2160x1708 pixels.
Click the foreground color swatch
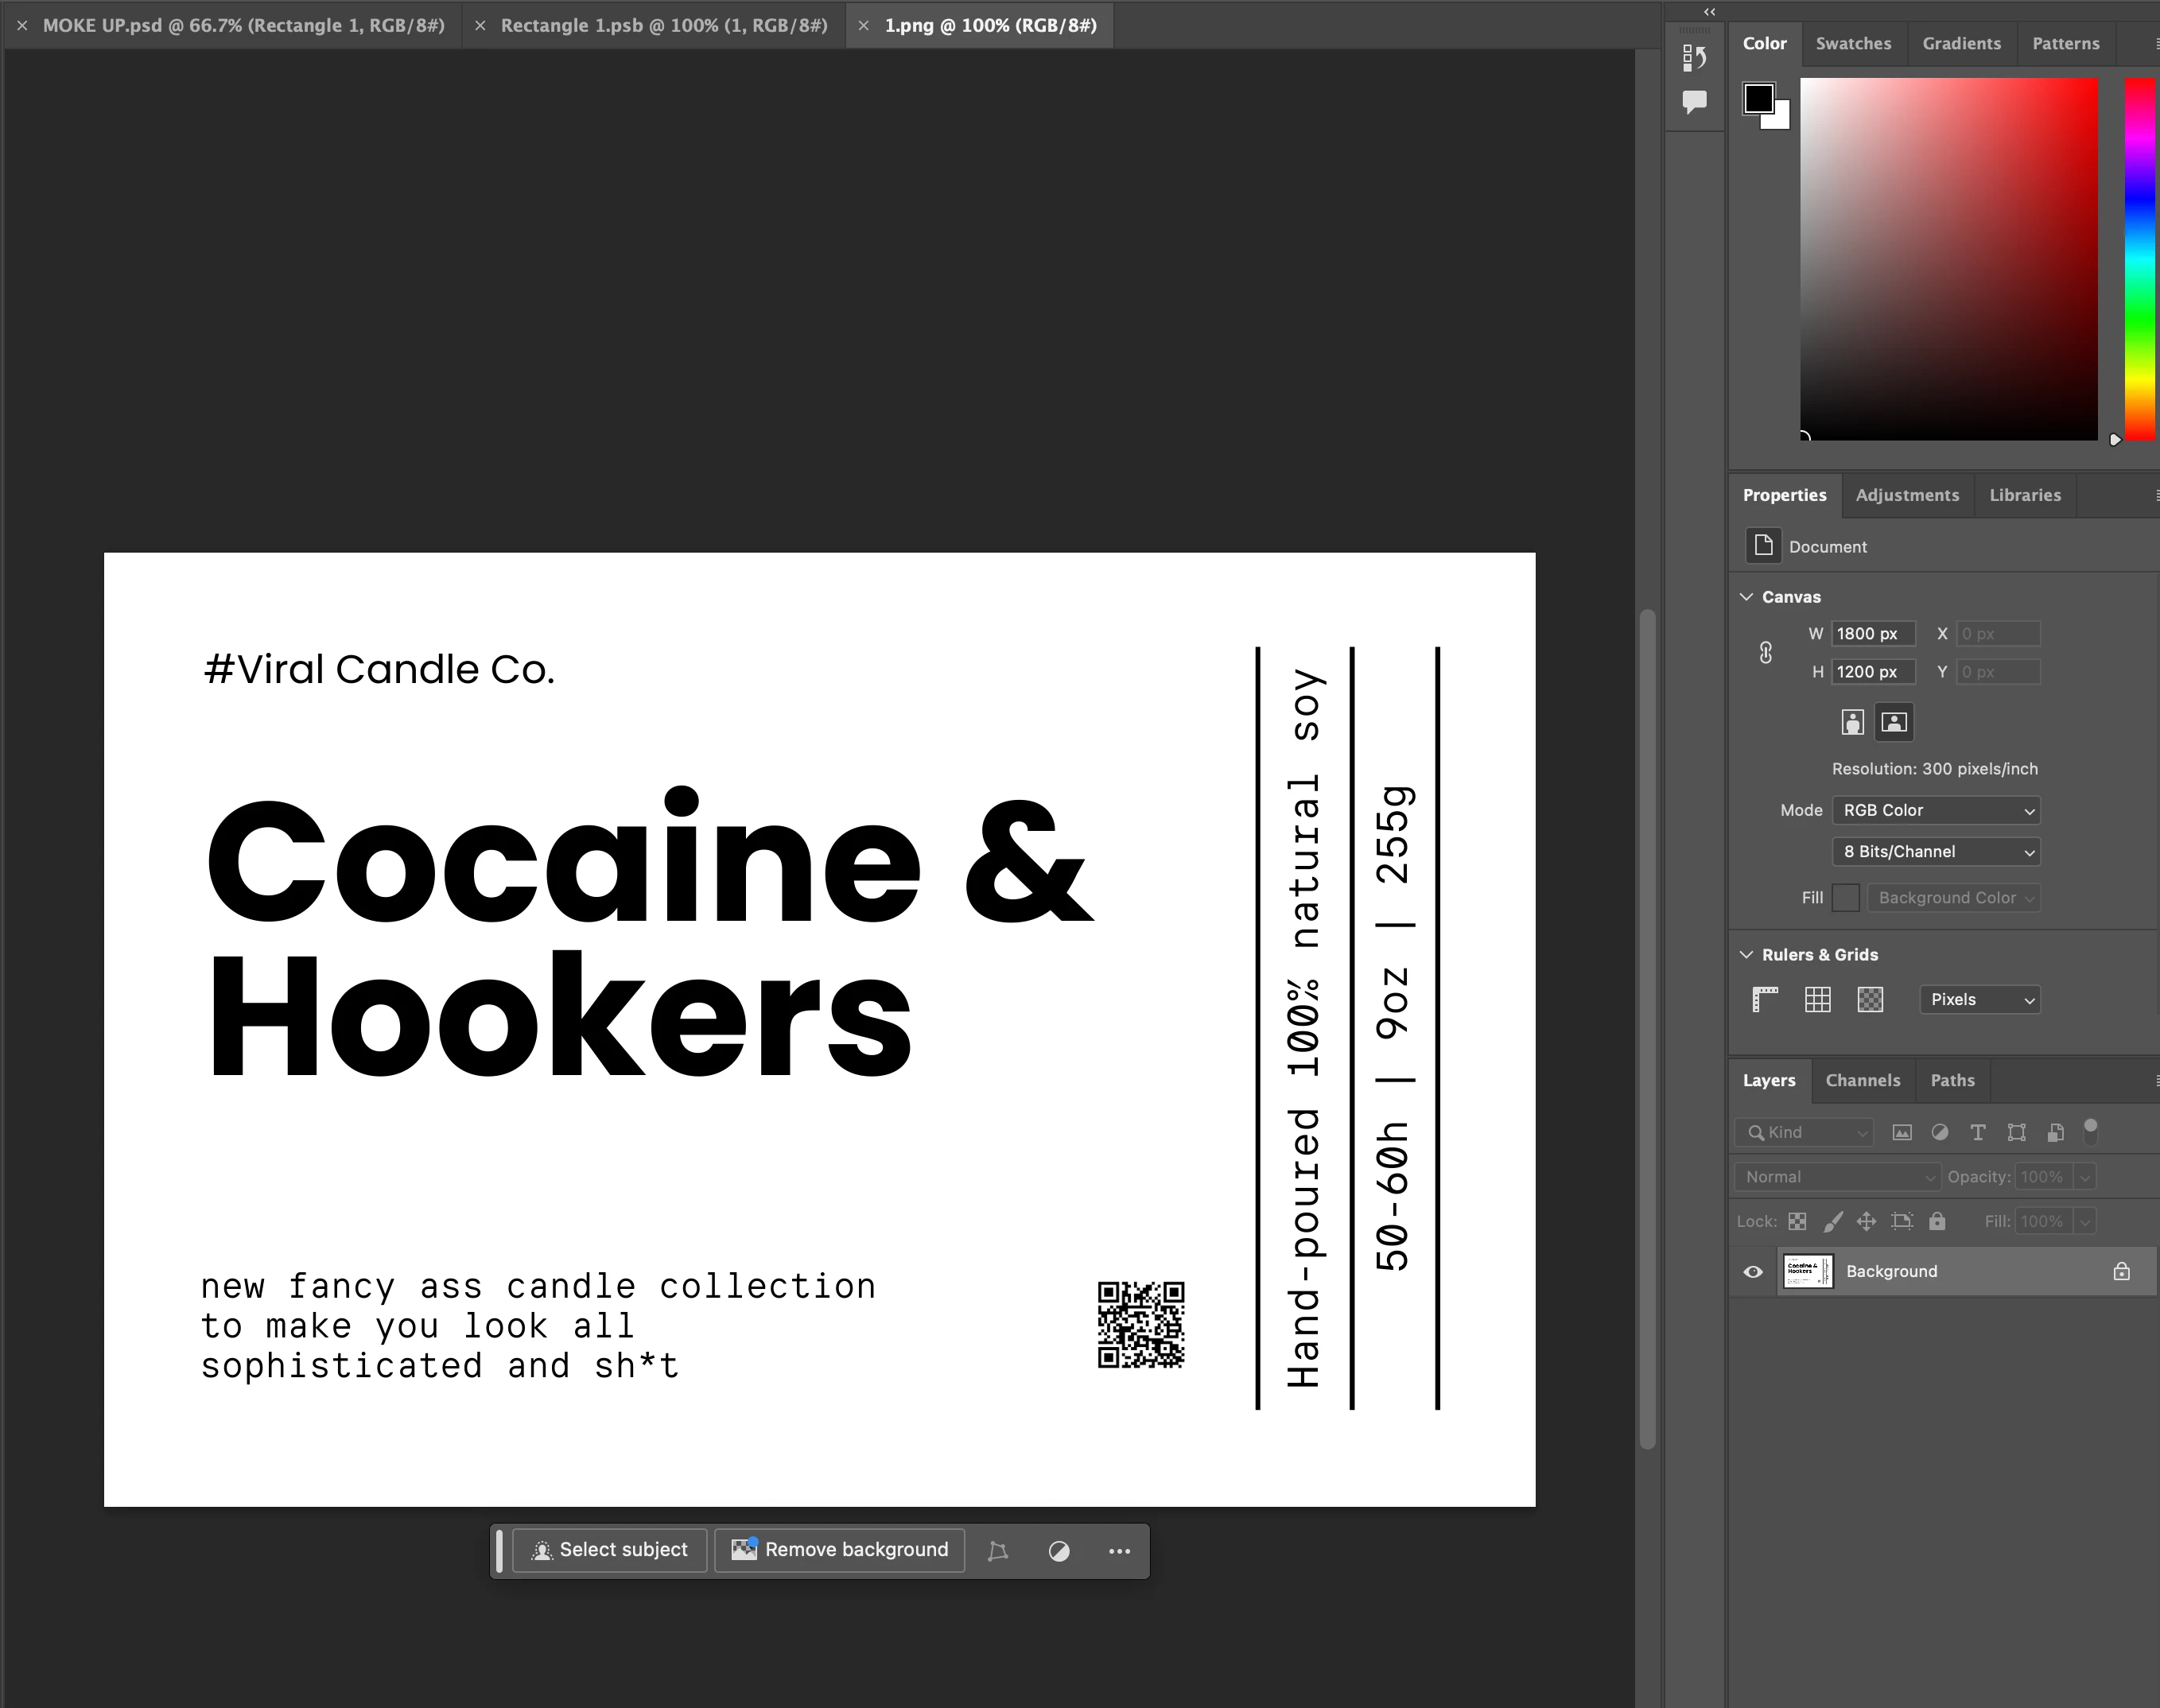coord(1758,98)
